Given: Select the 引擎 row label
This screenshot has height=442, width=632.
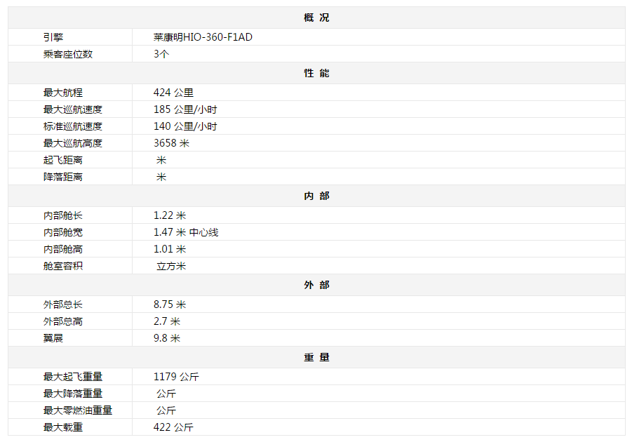Looking at the screenshot, I should pyautogui.click(x=53, y=37).
